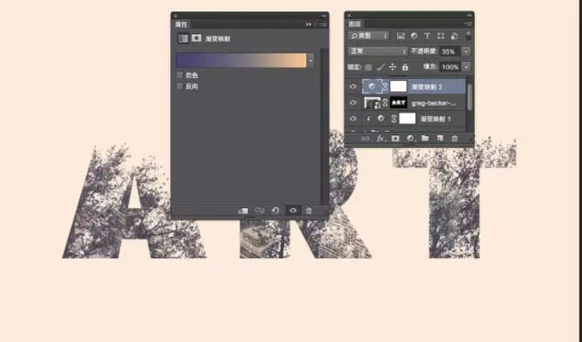Open the 不透明度 opacity dropdown
The image size is (582, 342).
[468, 51]
